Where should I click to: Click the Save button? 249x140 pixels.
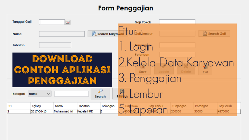(x=143, y=69)
